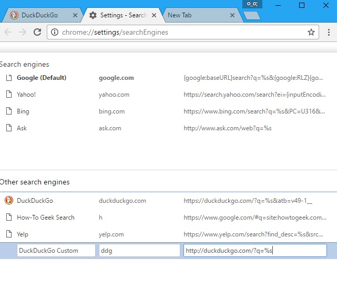Select the Yahoo! search engine name
The image size is (337, 289).
coord(26,95)
